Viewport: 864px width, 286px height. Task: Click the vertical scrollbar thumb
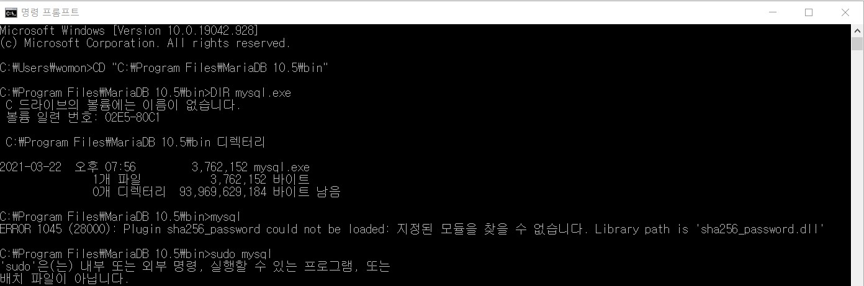point(857,44)
